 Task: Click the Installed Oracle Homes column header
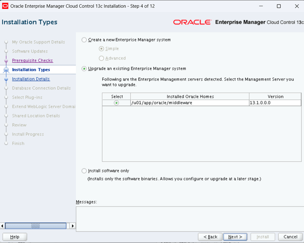[x=190, y=96]
